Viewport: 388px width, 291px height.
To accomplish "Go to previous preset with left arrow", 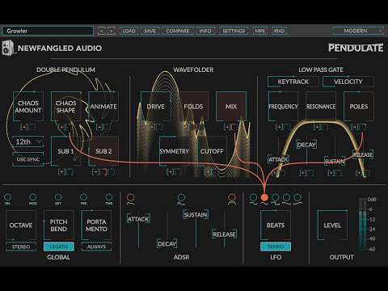I will 102,31.
